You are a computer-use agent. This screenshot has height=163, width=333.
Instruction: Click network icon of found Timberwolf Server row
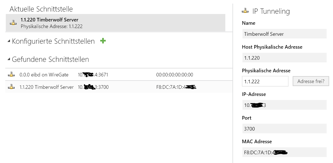(x=11, y=87)
